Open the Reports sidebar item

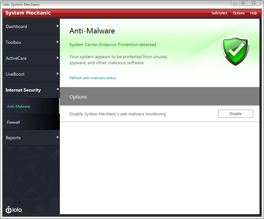[31, 138]
